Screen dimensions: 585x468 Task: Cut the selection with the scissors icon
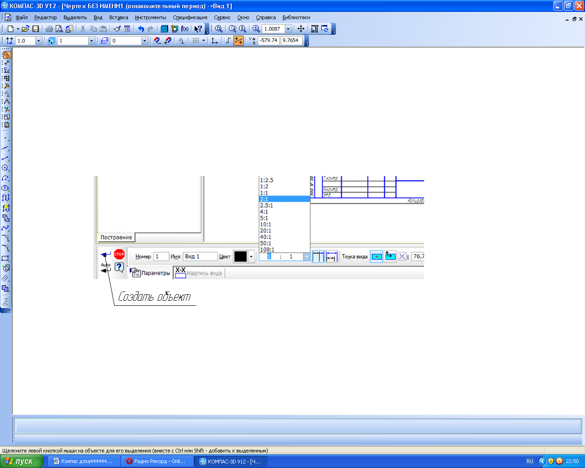[x=83, y=29]
